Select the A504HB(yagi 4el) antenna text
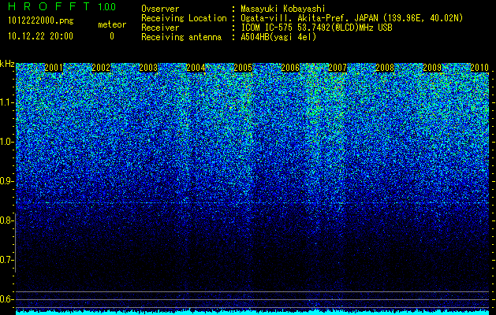 [x=278, y=37]
